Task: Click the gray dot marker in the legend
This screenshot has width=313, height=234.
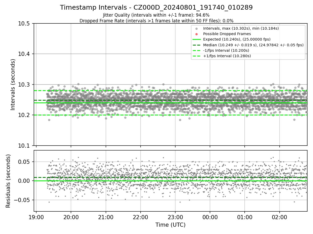Action: 197,28
